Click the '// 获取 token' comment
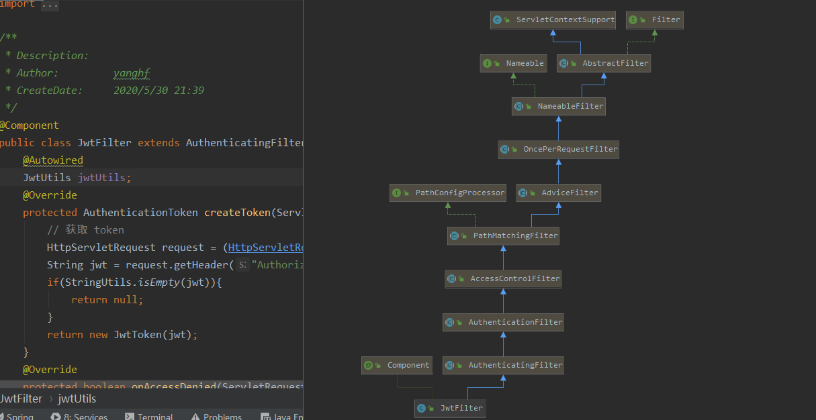 tap(85, 230)
